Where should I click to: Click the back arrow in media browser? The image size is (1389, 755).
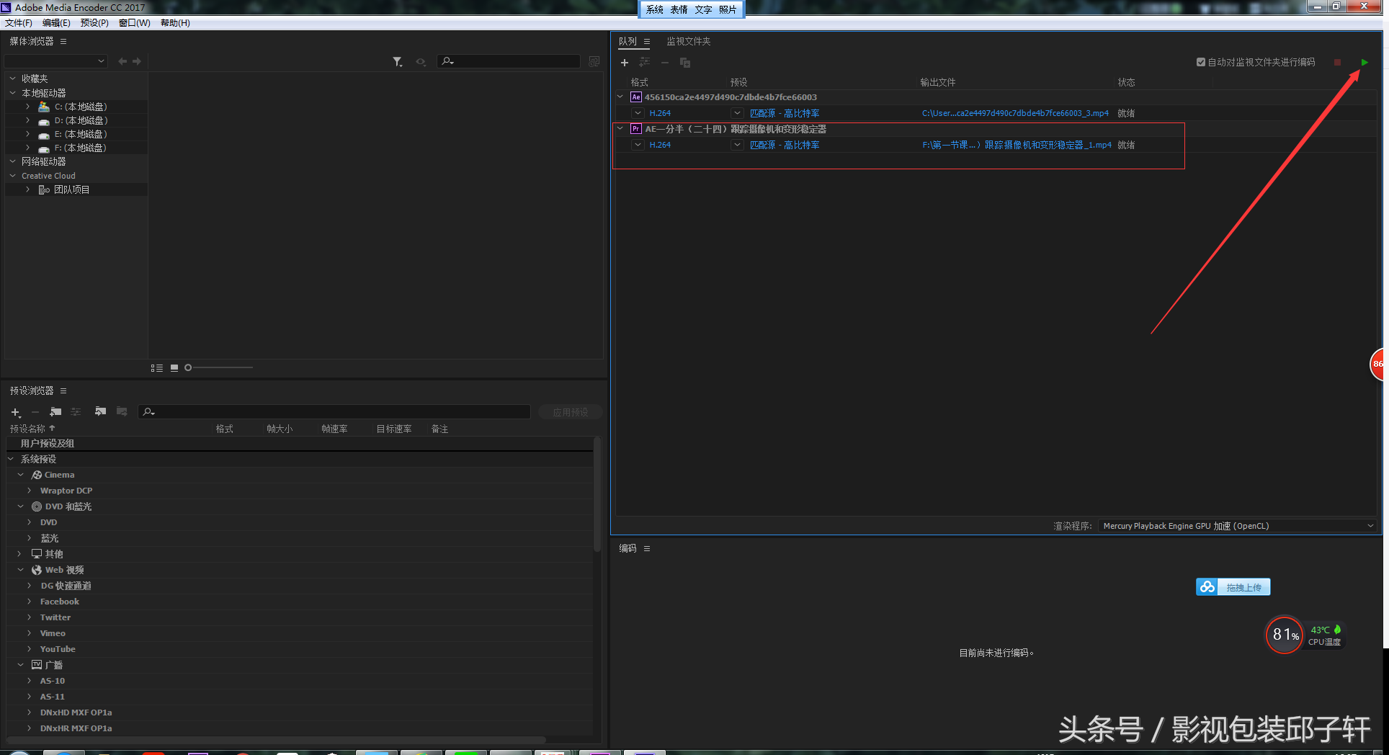click(122, 61)
